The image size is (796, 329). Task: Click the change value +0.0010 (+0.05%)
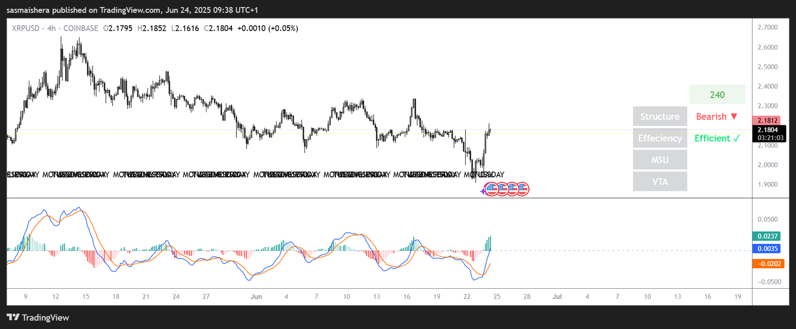268,28
